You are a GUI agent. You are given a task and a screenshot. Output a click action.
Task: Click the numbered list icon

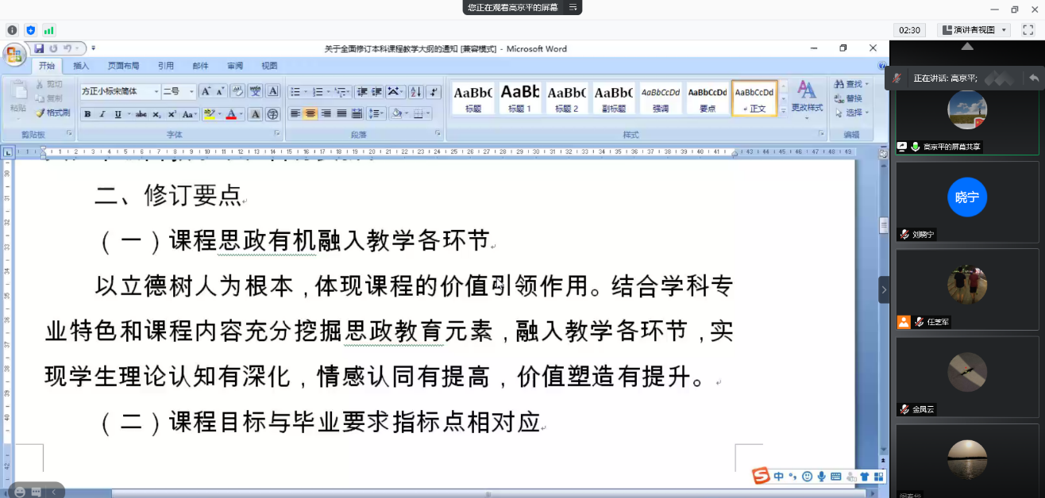[x=318, y=90]
